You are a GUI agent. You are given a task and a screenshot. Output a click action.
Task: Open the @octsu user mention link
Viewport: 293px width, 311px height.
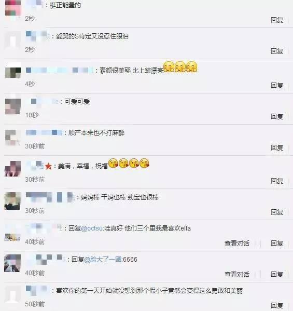92,228
